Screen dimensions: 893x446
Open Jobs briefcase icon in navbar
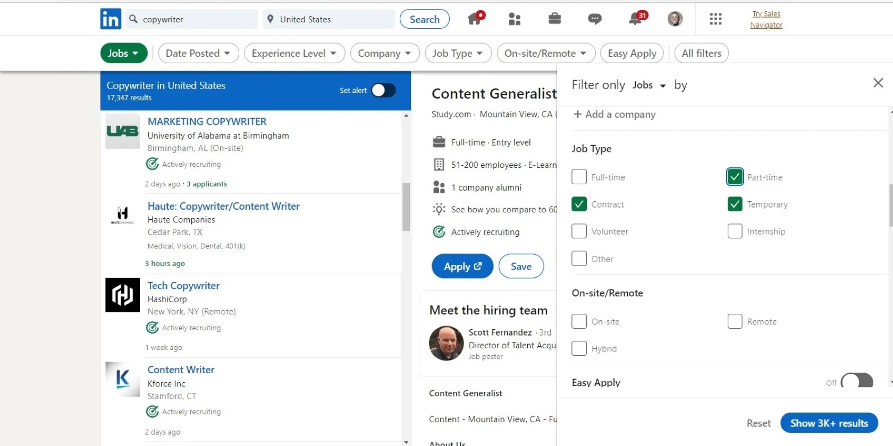click(554, 19)
